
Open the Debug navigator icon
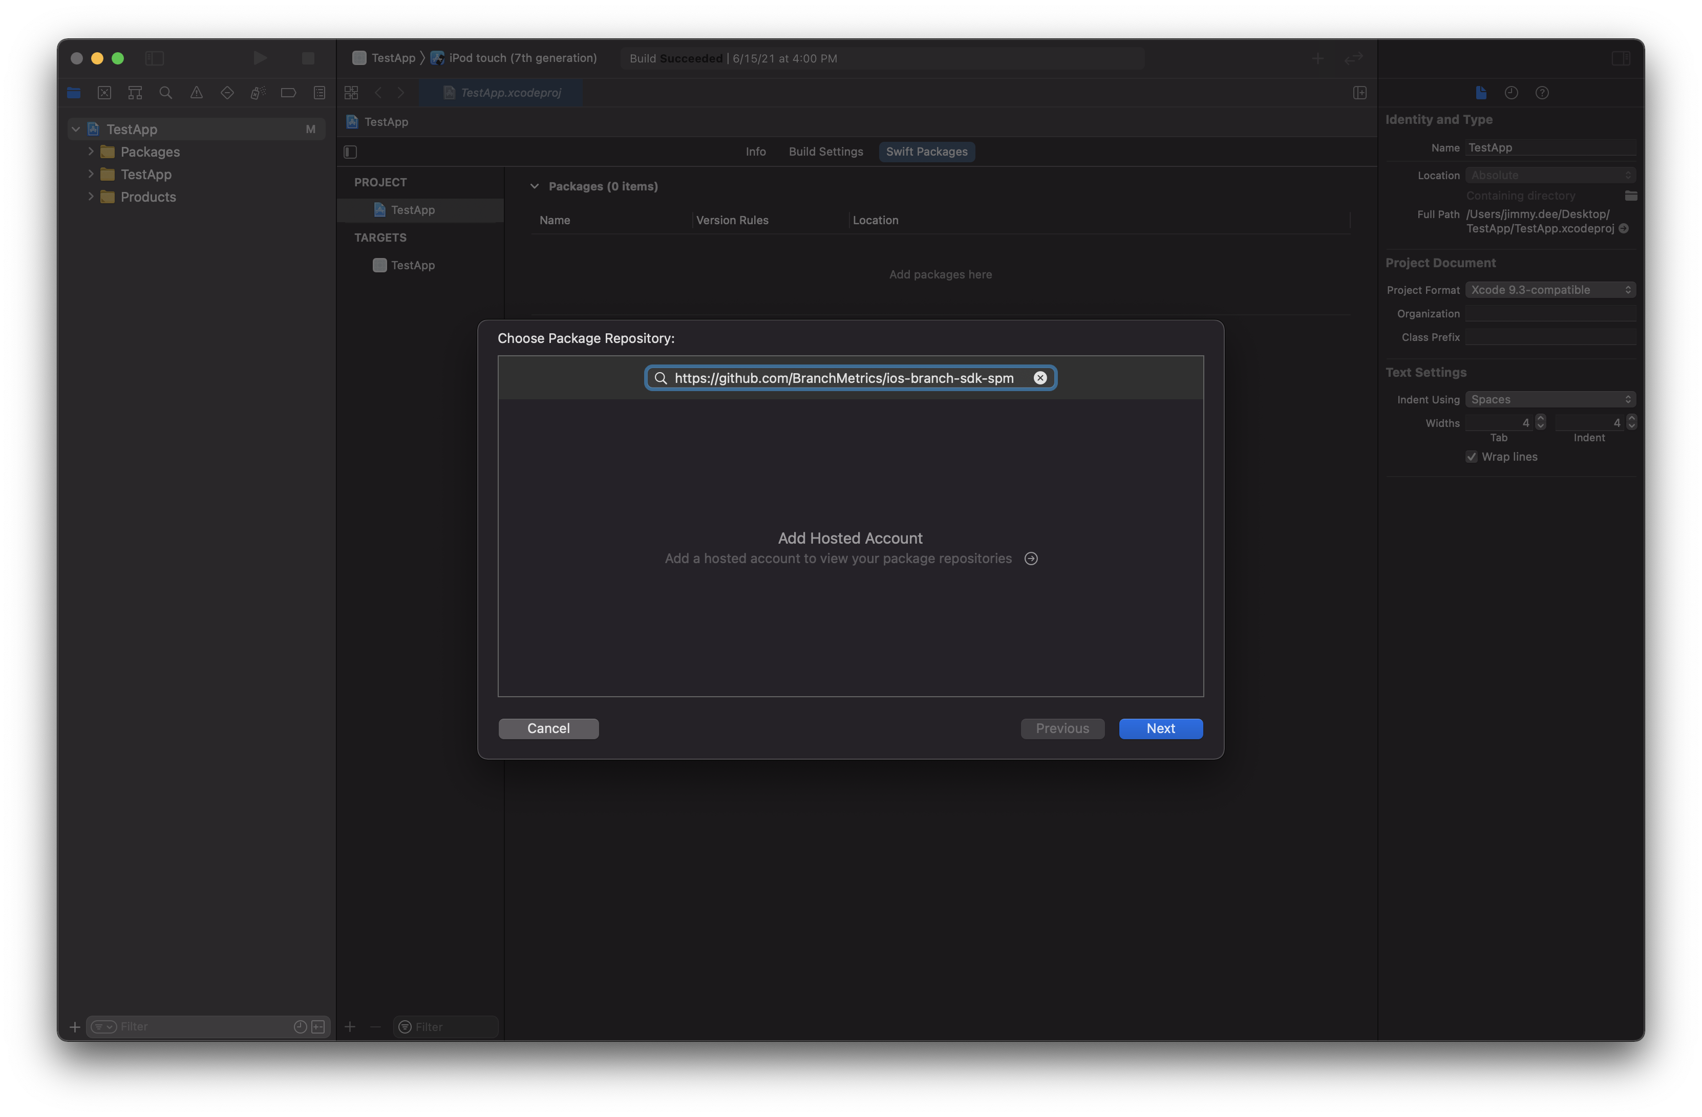258,93
